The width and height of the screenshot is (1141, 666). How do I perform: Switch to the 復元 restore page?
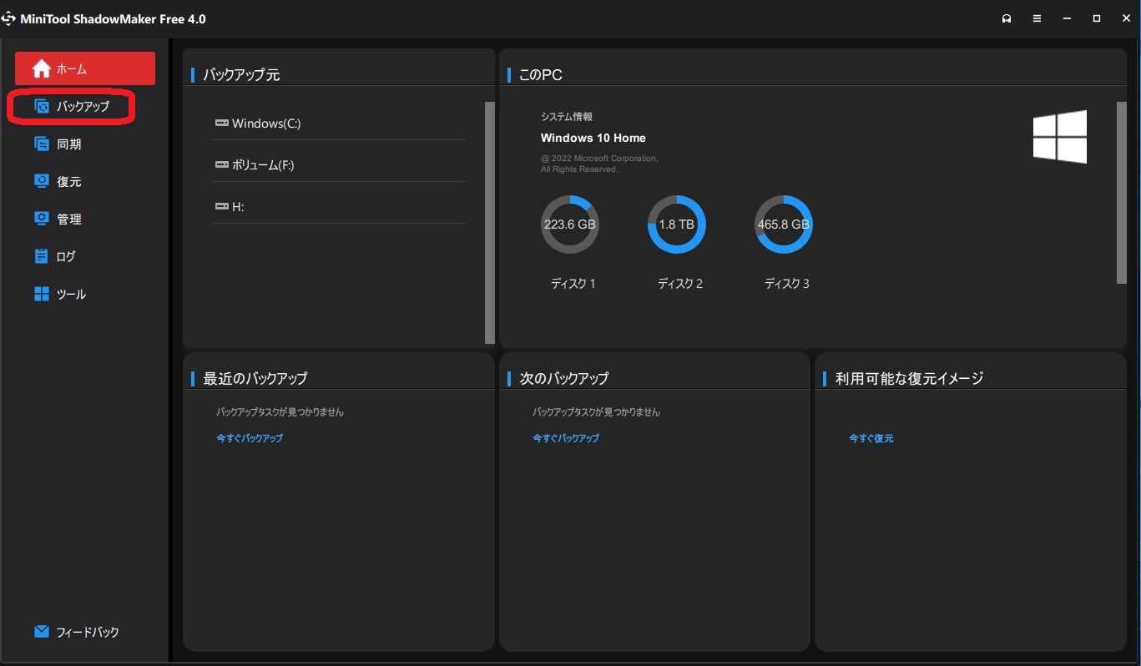[x=85, y=182]
